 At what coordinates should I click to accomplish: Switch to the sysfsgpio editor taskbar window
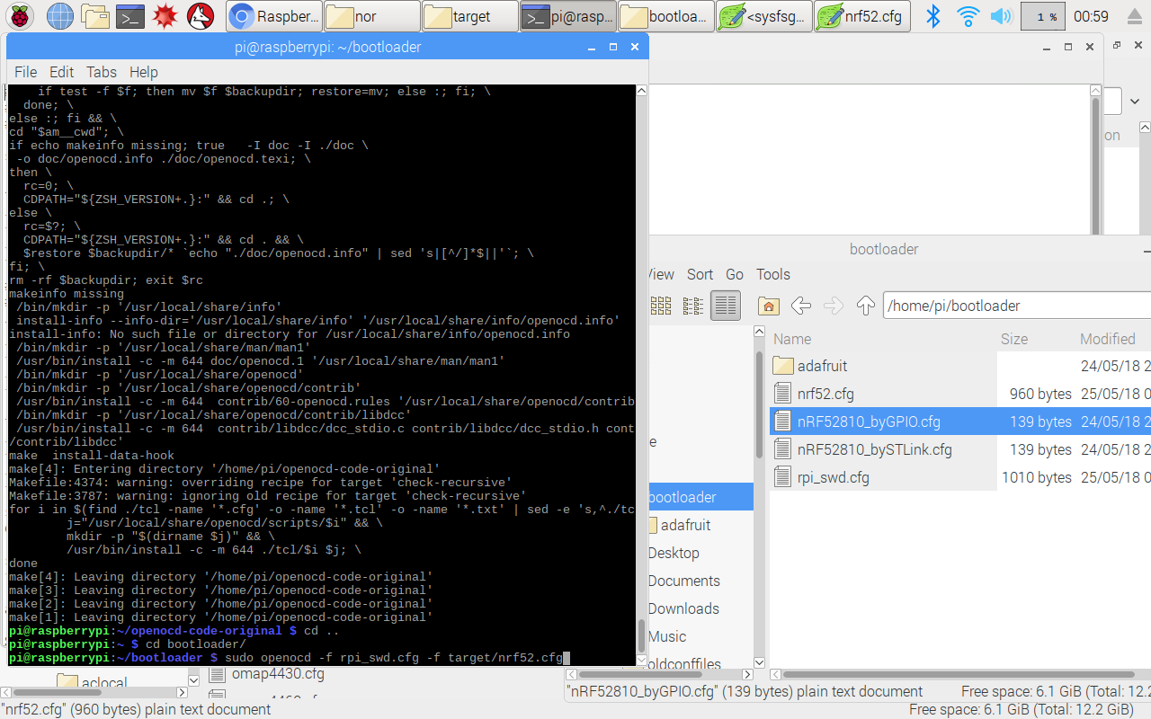764,16
